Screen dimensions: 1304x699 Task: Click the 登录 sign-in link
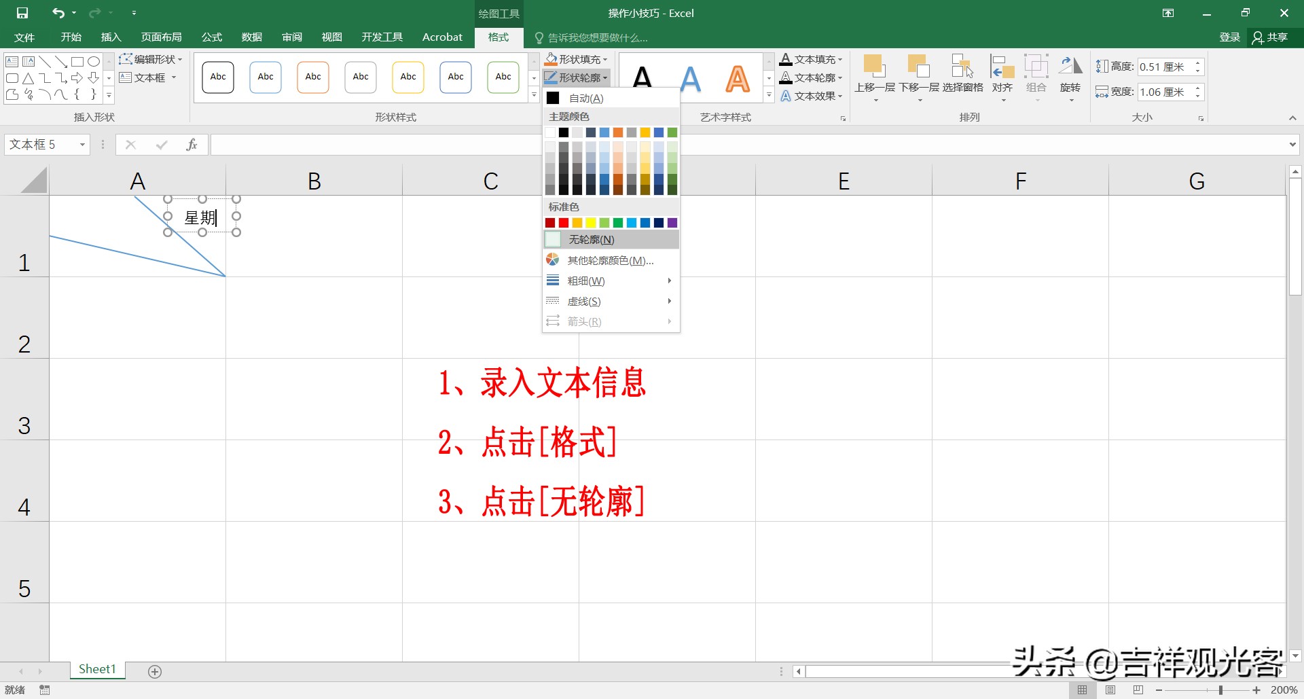pos(1229,37)
